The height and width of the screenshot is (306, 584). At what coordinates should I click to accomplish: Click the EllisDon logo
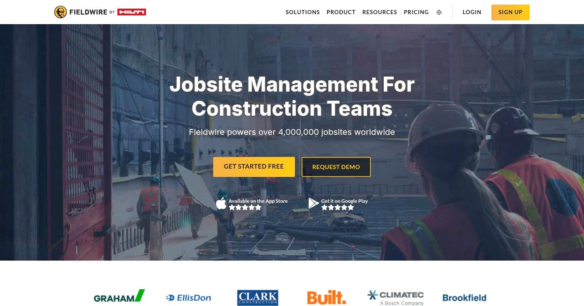coord(188,297)
